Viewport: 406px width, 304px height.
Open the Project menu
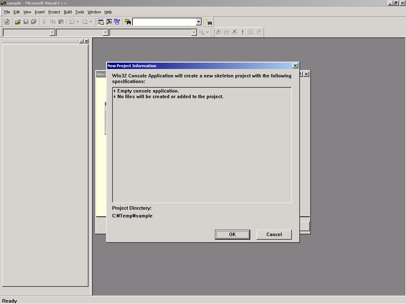click(54, 12)
